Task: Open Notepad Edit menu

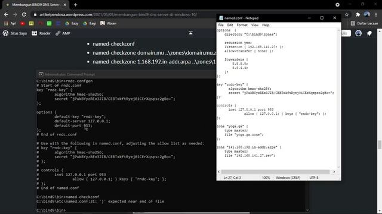Action: click(x=230, y=25)
